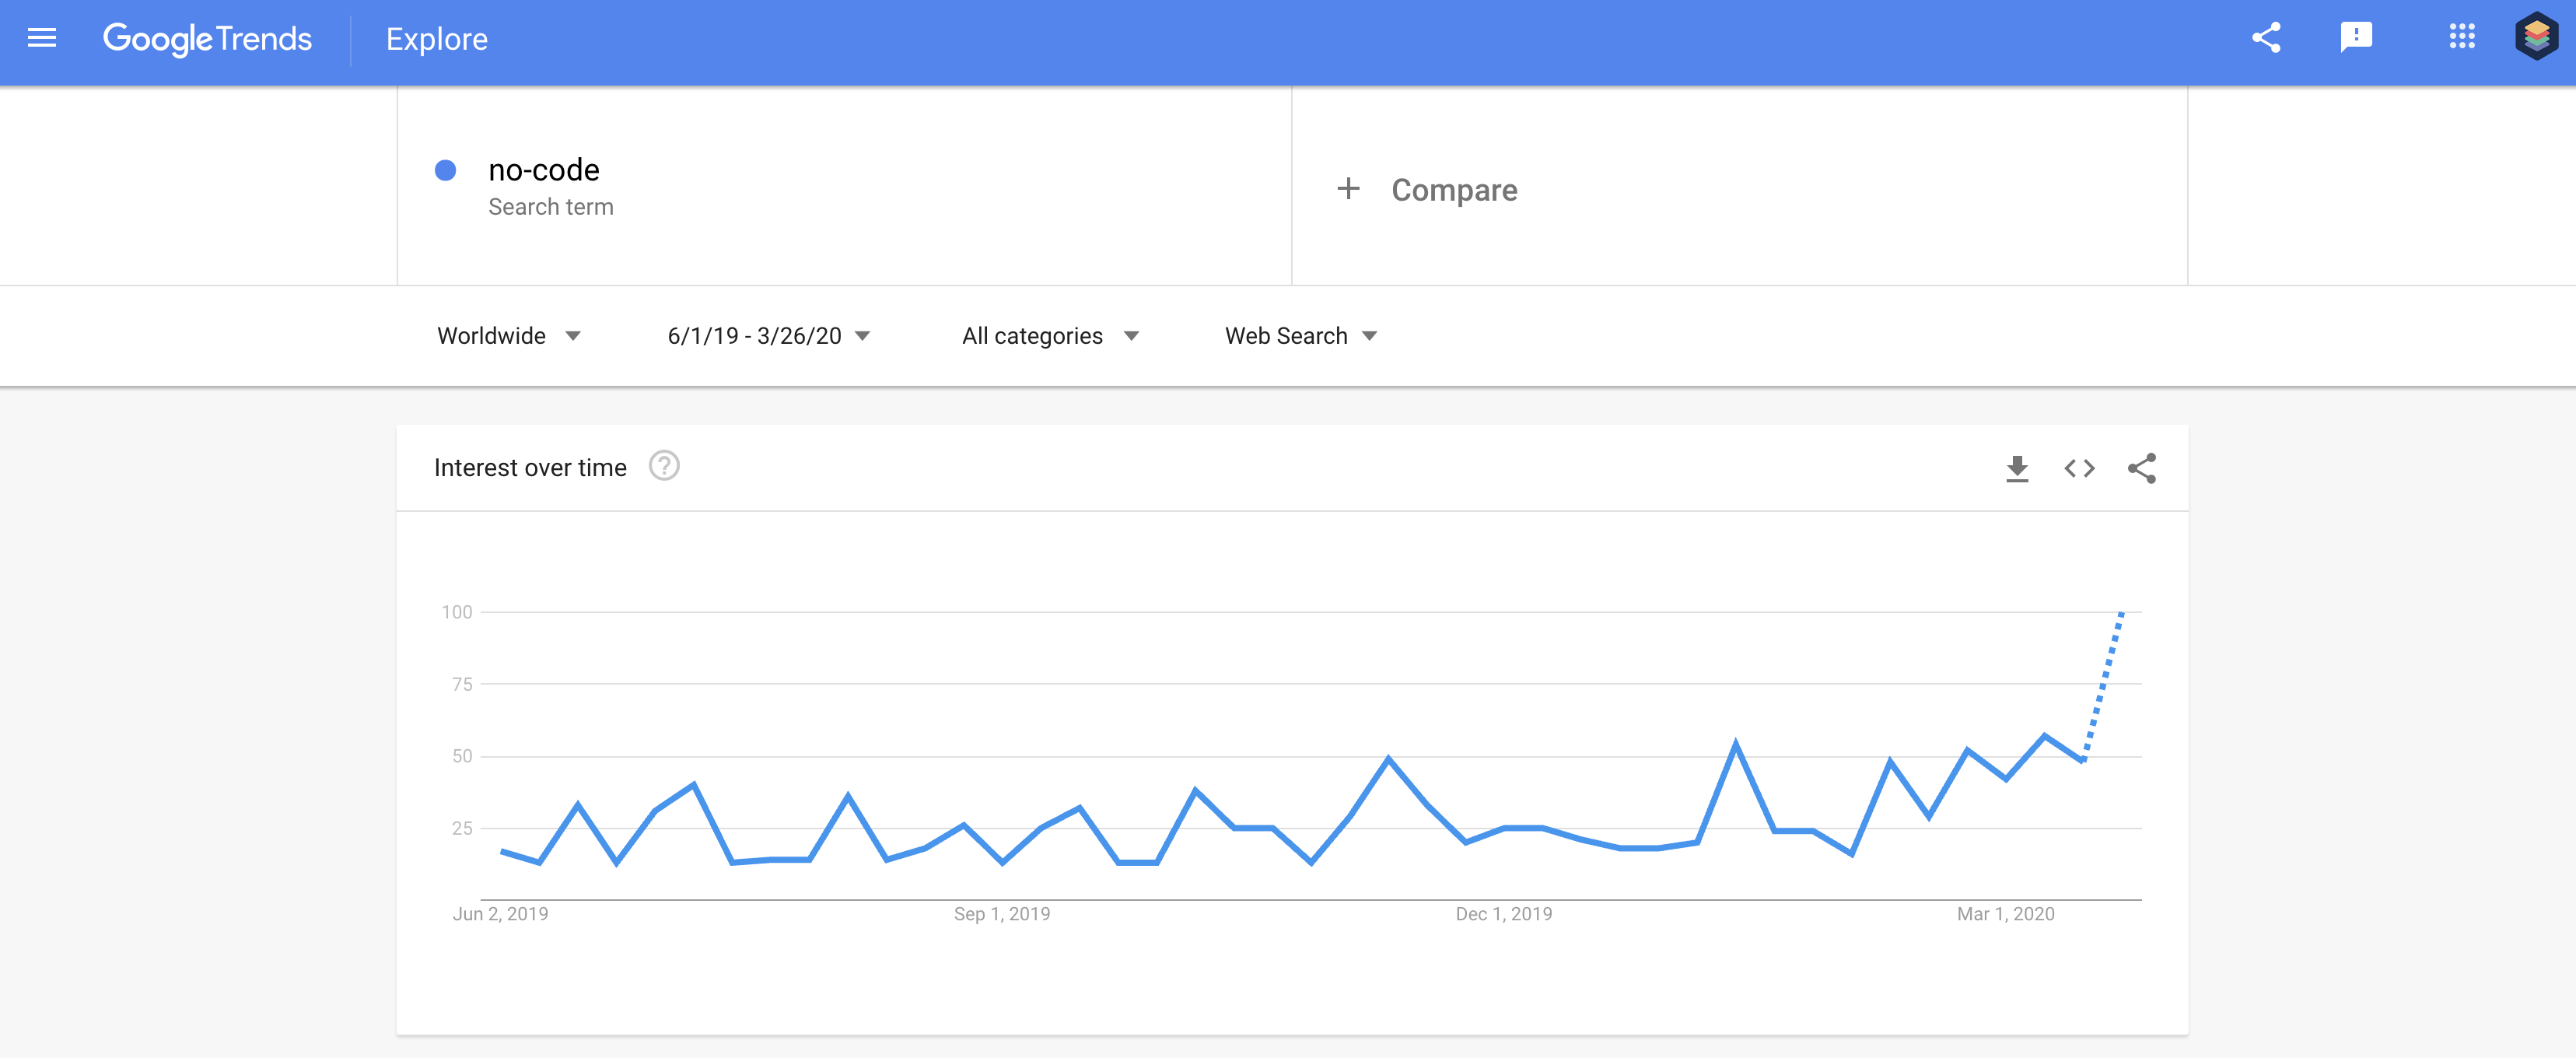Expand the All categories filter dropdown
This screenshot has width=2576, height=1058.
[x=1048, y=334]
